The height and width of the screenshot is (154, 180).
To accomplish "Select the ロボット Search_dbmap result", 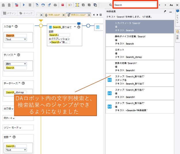I will click(x=140, y=53).
